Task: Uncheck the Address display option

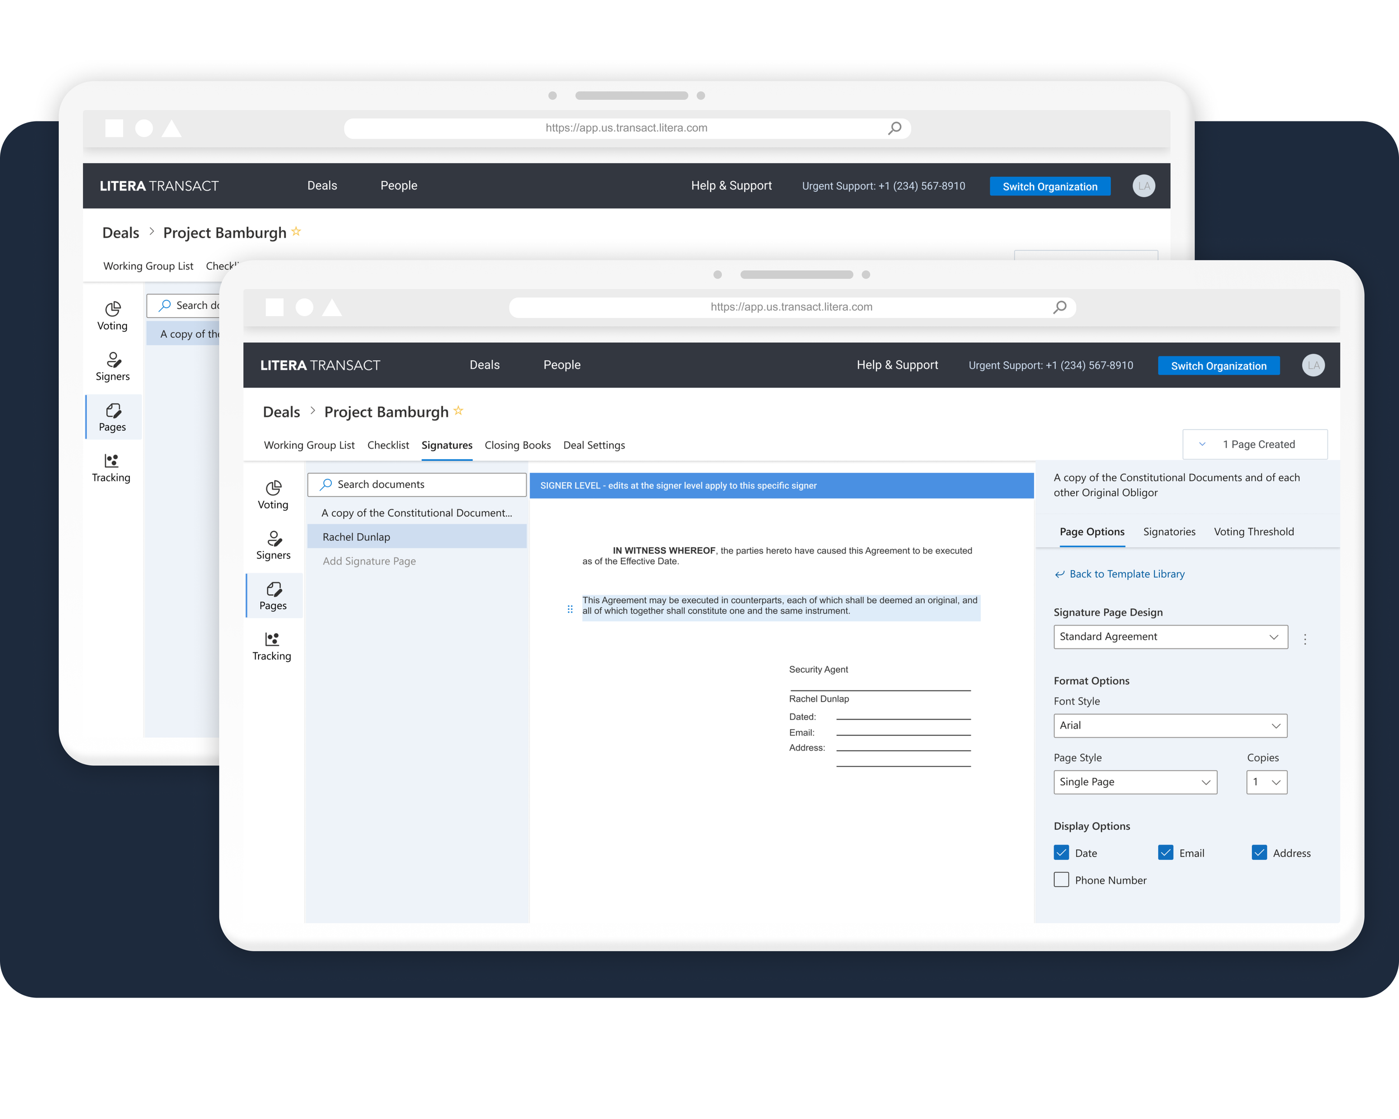Action: pos(1259,852)
